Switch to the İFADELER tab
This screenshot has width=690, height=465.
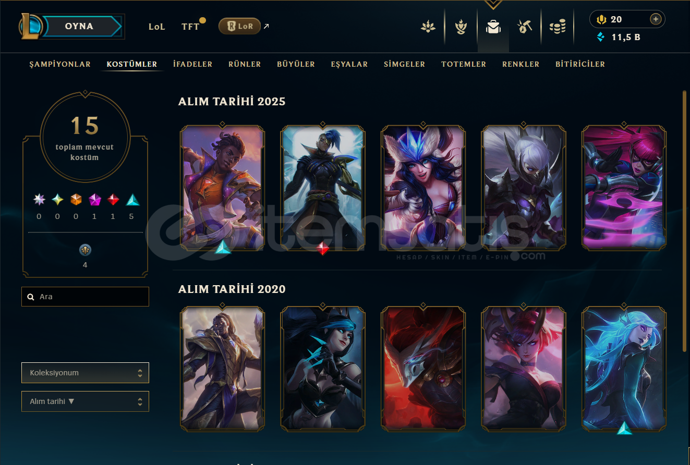[193, 64]
